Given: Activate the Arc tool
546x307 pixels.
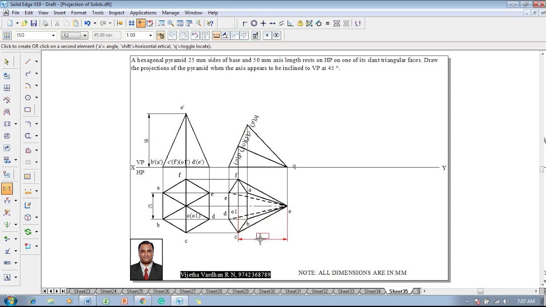Looking at the screenshot, I should point(28,86).
